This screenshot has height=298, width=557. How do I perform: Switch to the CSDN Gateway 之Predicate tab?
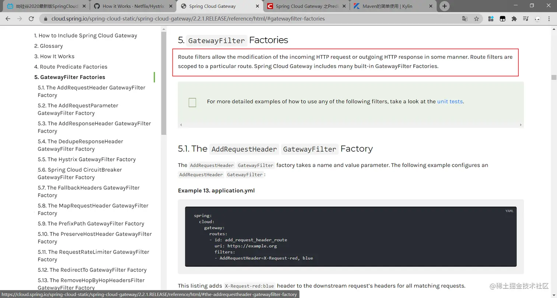pos(307,6)
